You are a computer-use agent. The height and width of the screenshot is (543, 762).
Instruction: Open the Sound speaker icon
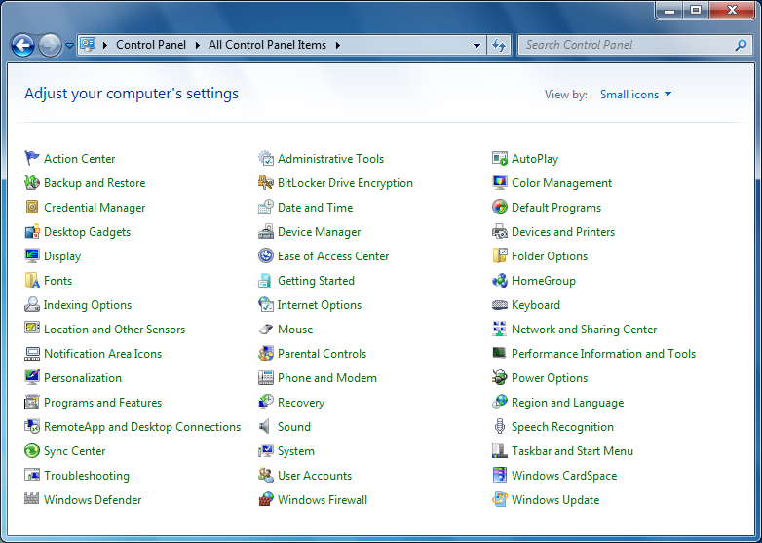point(266,427)
